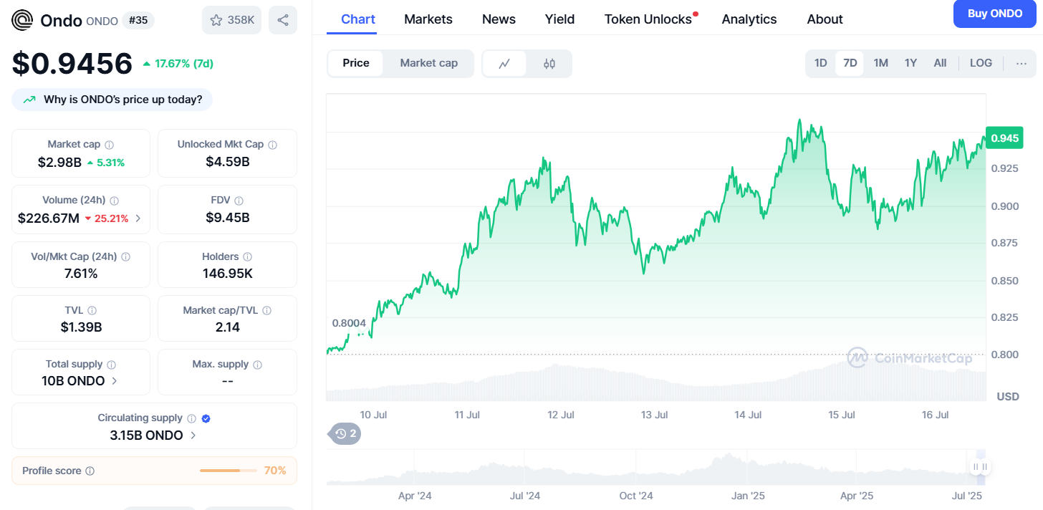Image resolution: width=1043 pixels, height=510 pixels.
Task: Open the About tab
Action: pos(825,19)
